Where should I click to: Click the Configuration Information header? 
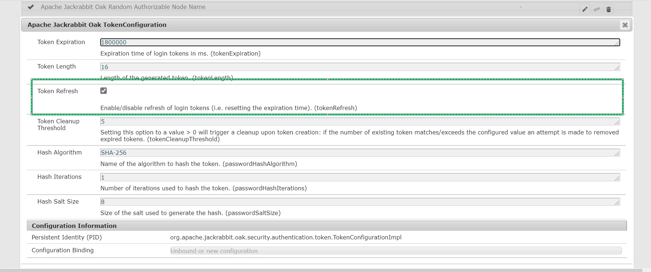(x=327, y=226)
